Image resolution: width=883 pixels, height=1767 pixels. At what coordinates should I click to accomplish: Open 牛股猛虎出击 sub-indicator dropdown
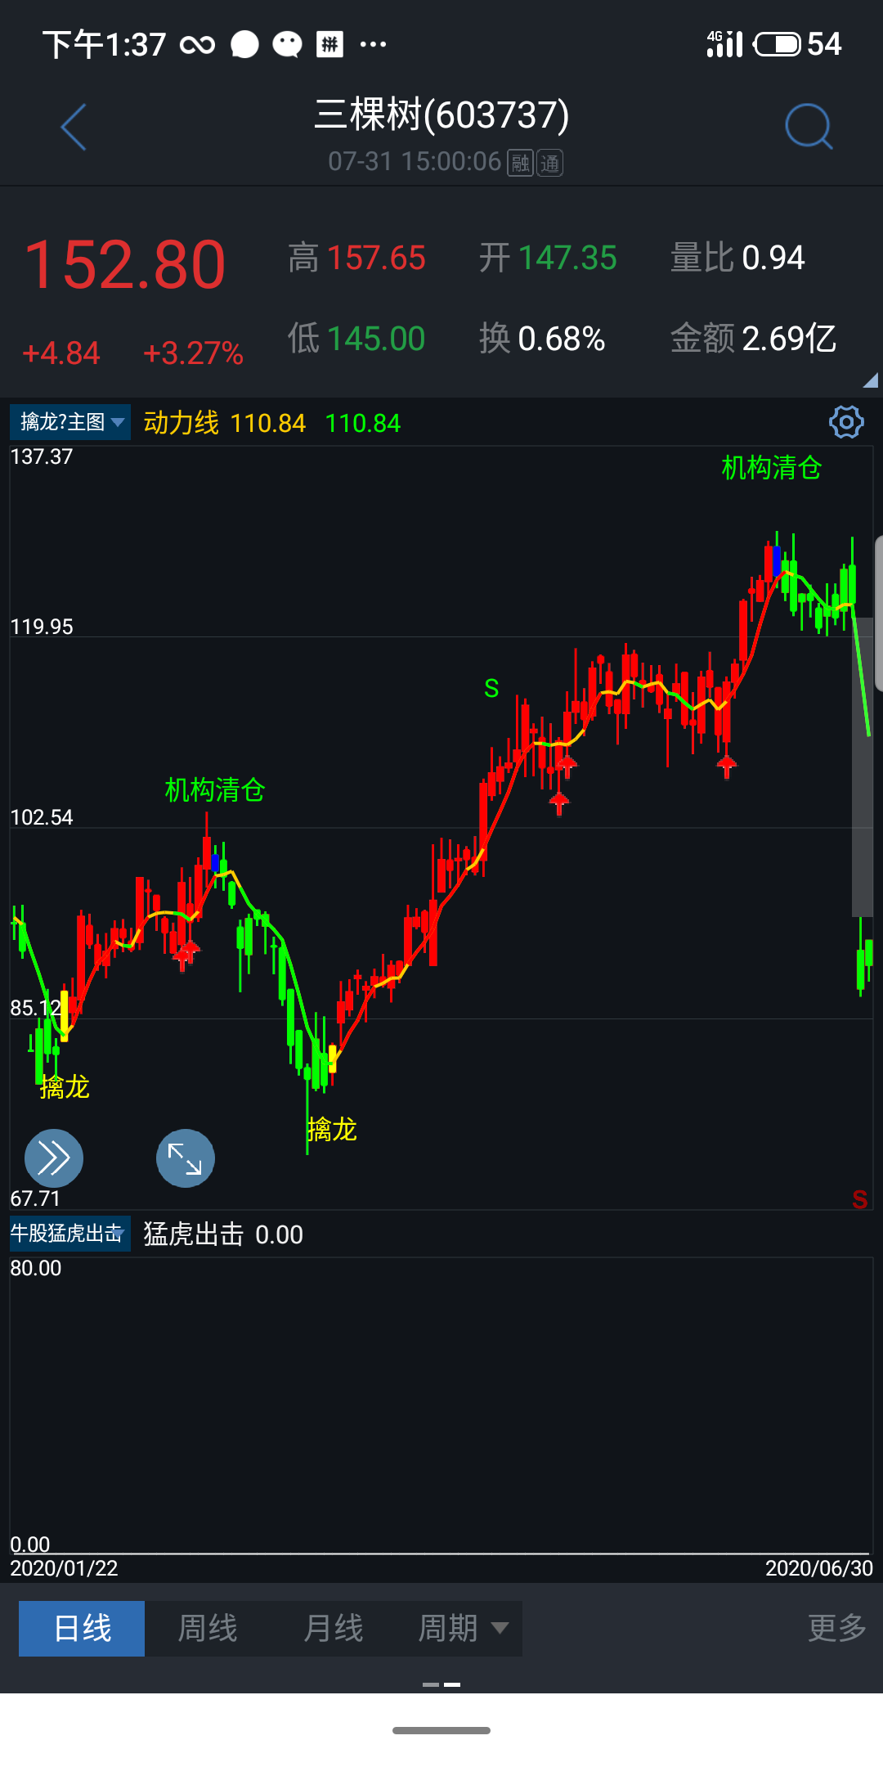pos(70,1234)
